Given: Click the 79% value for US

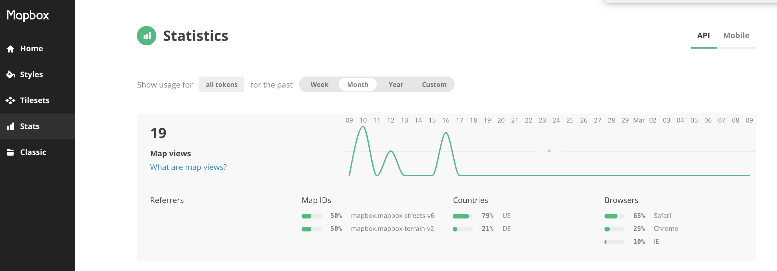Looking at the screenshot, I should click(x=488, y=216).
